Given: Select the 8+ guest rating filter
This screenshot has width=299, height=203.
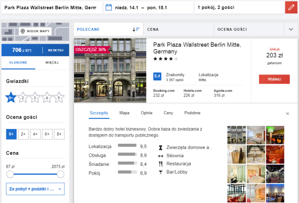Looking at the screenshot, I should (59, 134).
